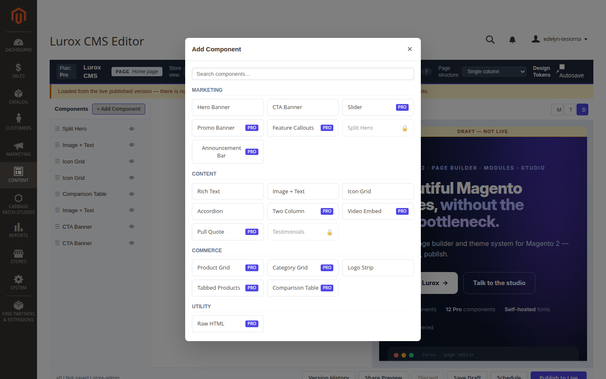This screenshot has width=606, height=379.
Task: Toggle visibility of Comparison Table row
Action: 132,194
